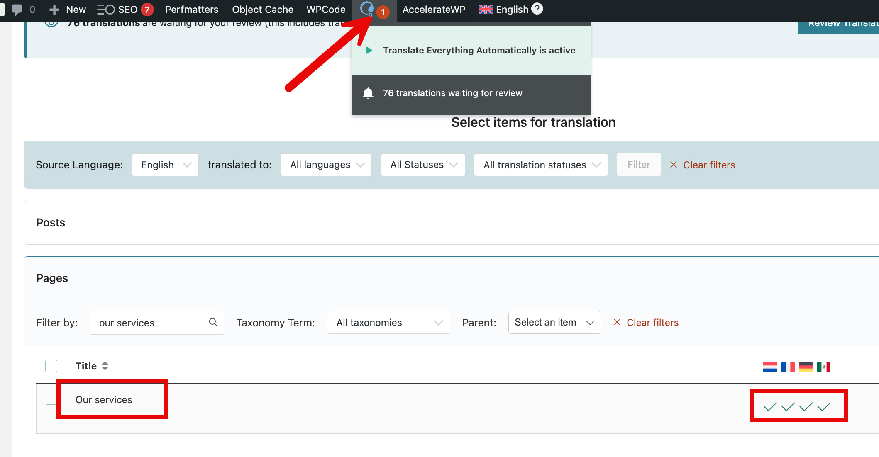Open the All taxonomies dropdown
The image size is (879, 457).
pos(388,323)
